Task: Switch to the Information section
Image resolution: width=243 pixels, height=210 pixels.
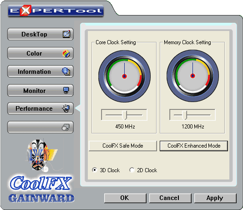Action: [x=40, y=72]
